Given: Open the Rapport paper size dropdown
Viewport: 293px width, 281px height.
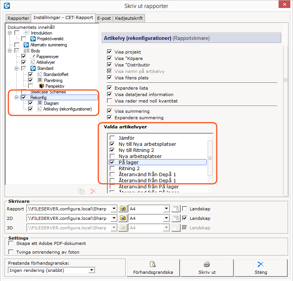Looking at the screenshot, I should click(166, 208).
